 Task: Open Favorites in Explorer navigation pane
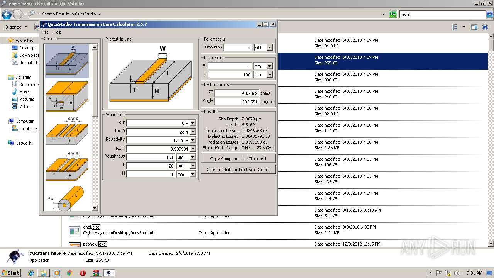tap(24, 41)
